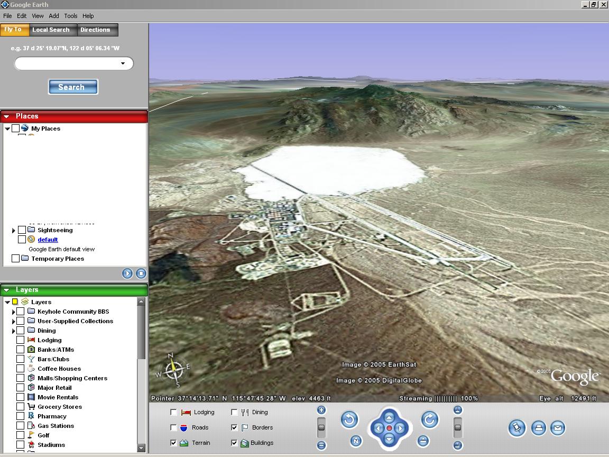Image resolution: width=609 pixels, height=457 pixels.
Task: Open the Help menu
Action: point(88,16)
